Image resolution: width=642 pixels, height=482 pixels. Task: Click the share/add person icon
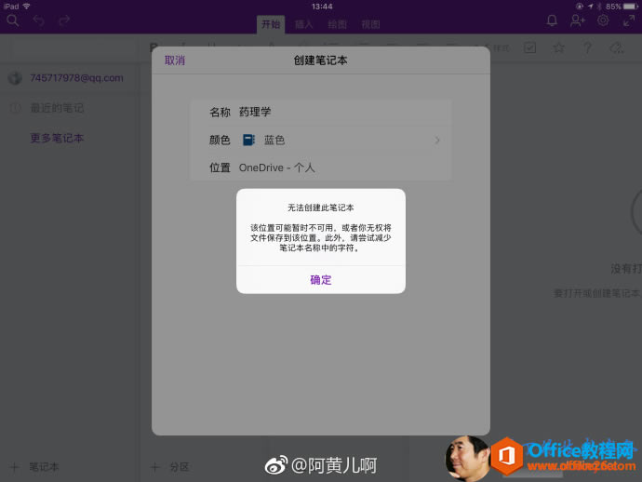pos(578,20)
